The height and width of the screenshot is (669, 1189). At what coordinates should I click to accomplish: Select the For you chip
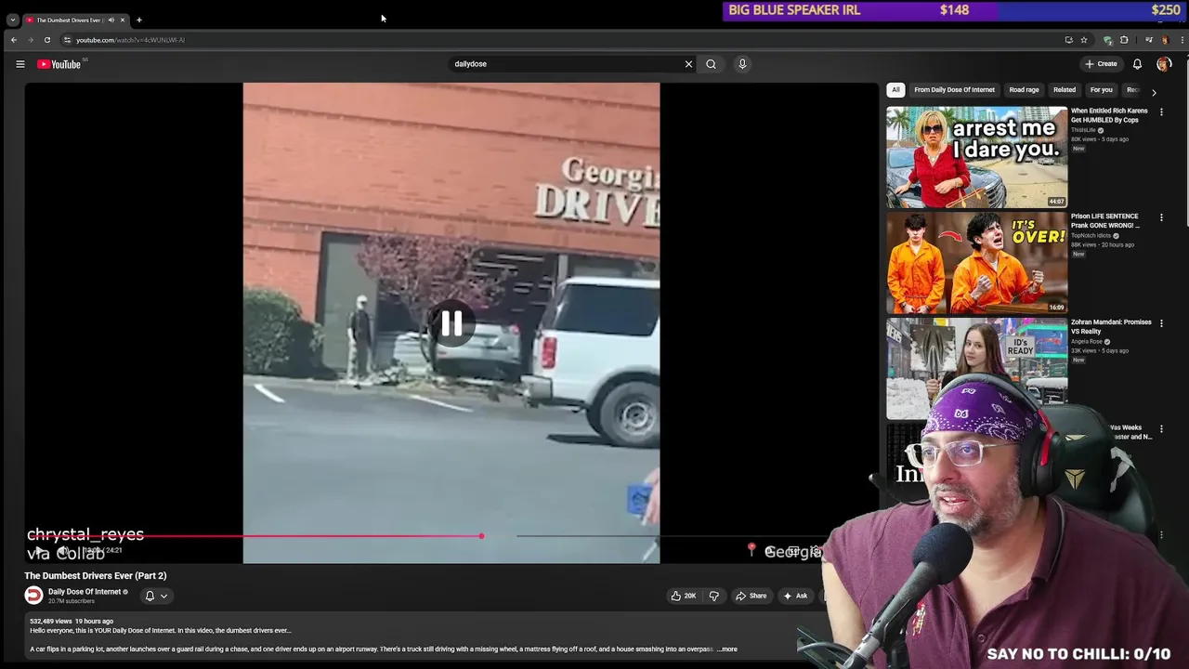pos(1102,90)
